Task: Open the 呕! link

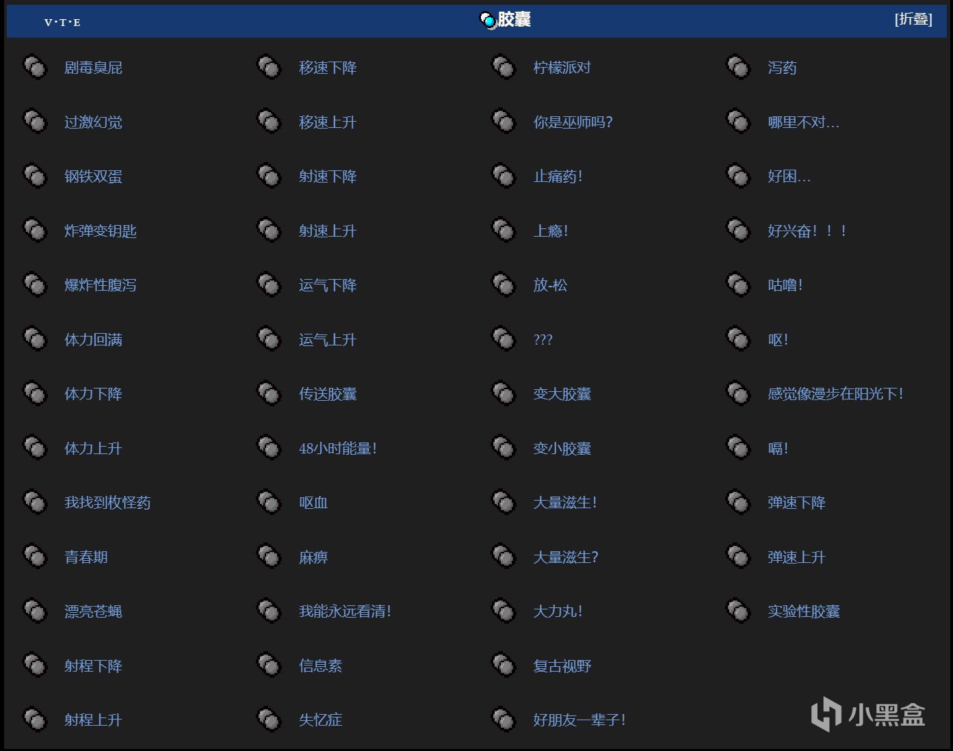Action: 778,340
